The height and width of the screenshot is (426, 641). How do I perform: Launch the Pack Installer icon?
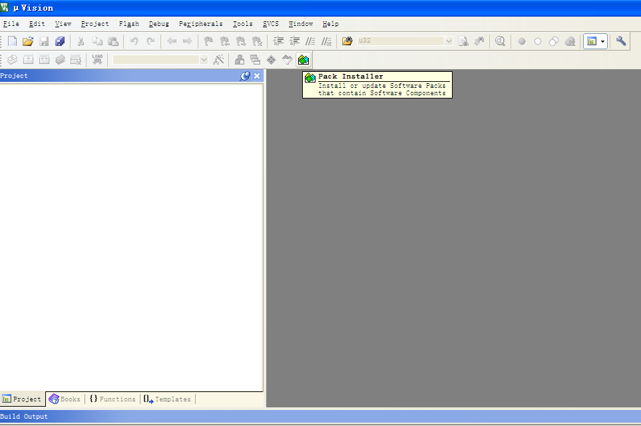304,60
